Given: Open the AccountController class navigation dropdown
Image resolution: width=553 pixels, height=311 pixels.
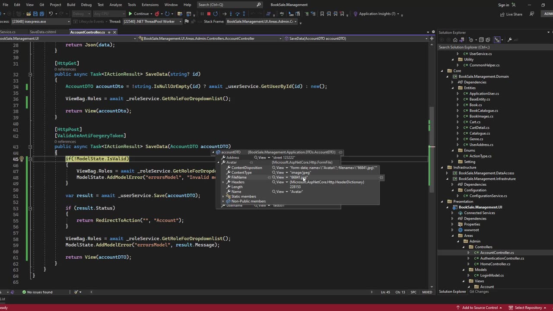Looking at the screenshot, I should coord(280,38).
